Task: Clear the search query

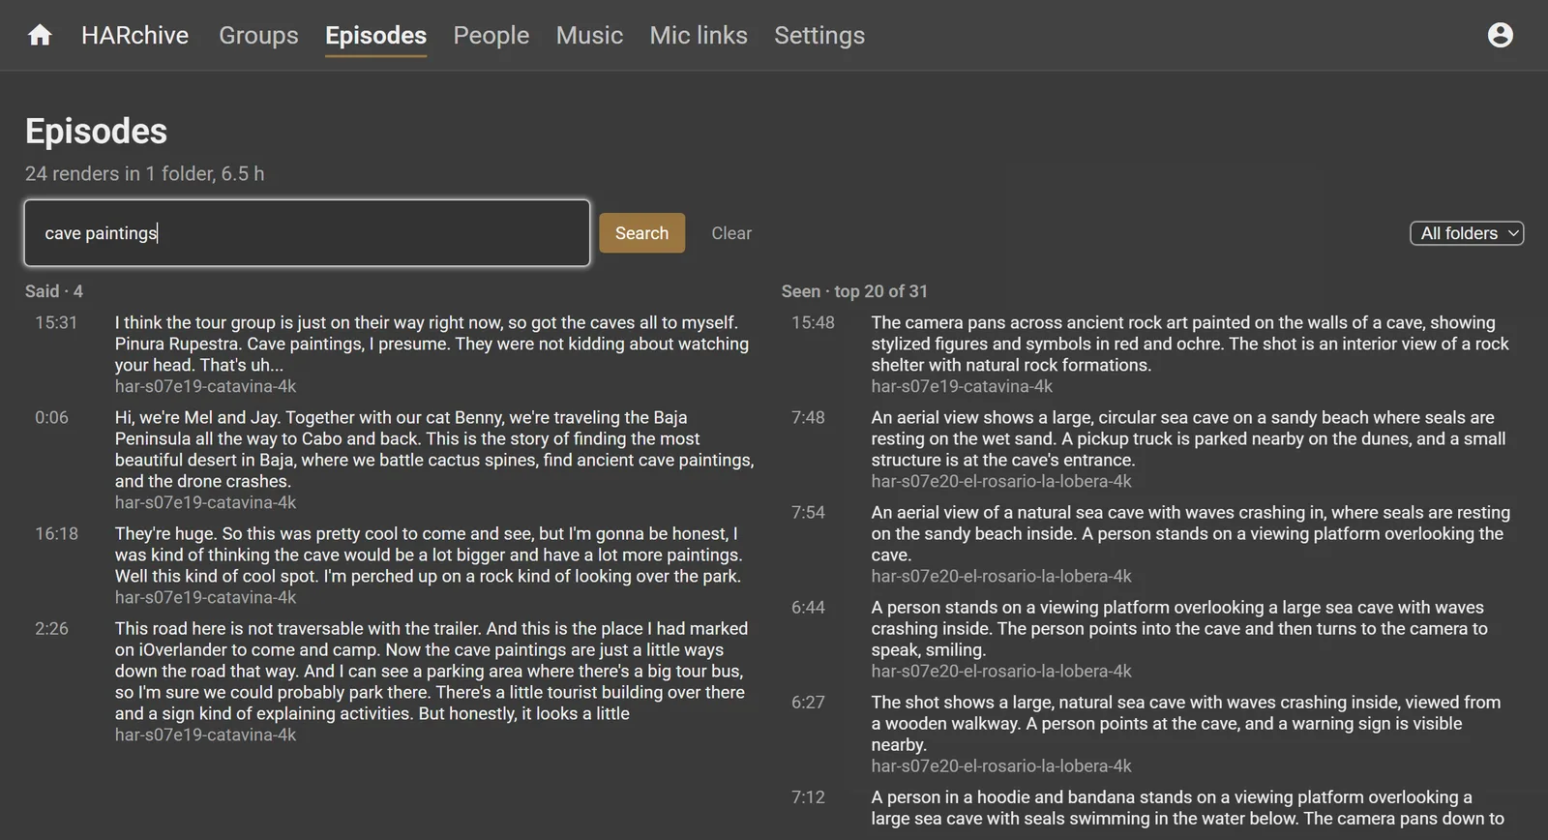Action: click(731, 233)
